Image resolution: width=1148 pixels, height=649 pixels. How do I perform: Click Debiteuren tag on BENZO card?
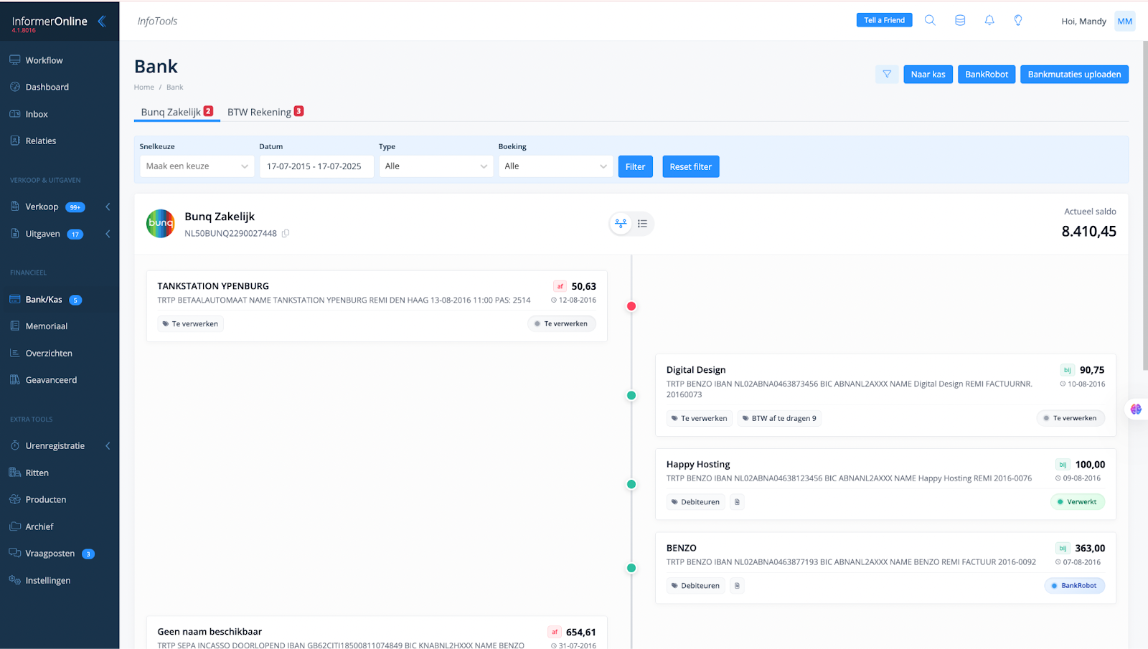pyautogui.click(x=696, y=586)
